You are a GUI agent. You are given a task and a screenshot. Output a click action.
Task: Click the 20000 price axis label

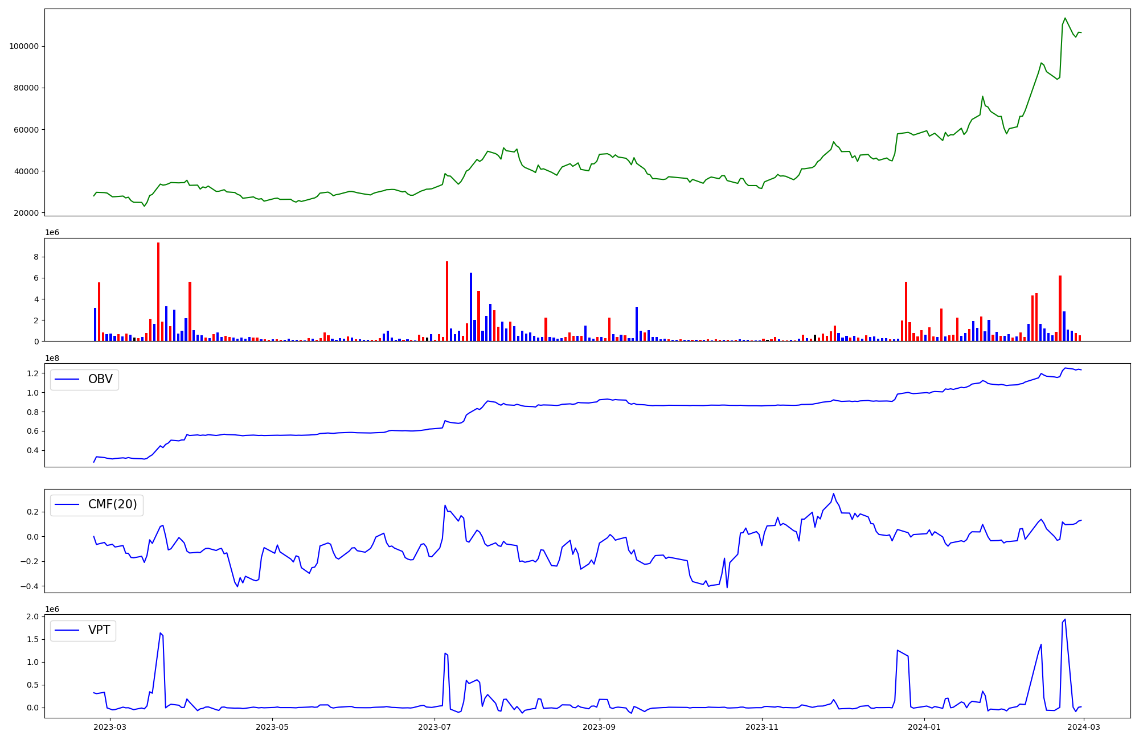26,213
